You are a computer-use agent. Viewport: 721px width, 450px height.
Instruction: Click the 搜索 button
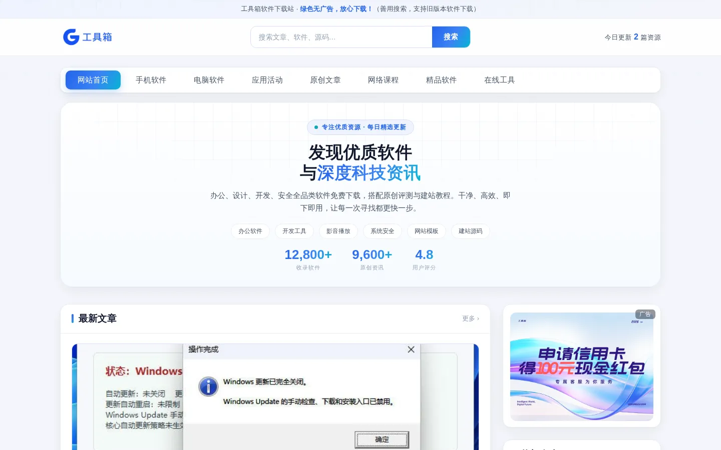tap(451, 37)
